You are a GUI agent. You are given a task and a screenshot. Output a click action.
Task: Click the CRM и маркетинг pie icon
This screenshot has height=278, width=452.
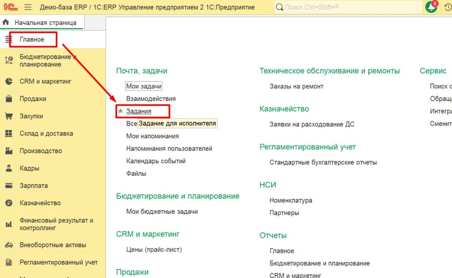pyautogui.click(x=9, y=82)
